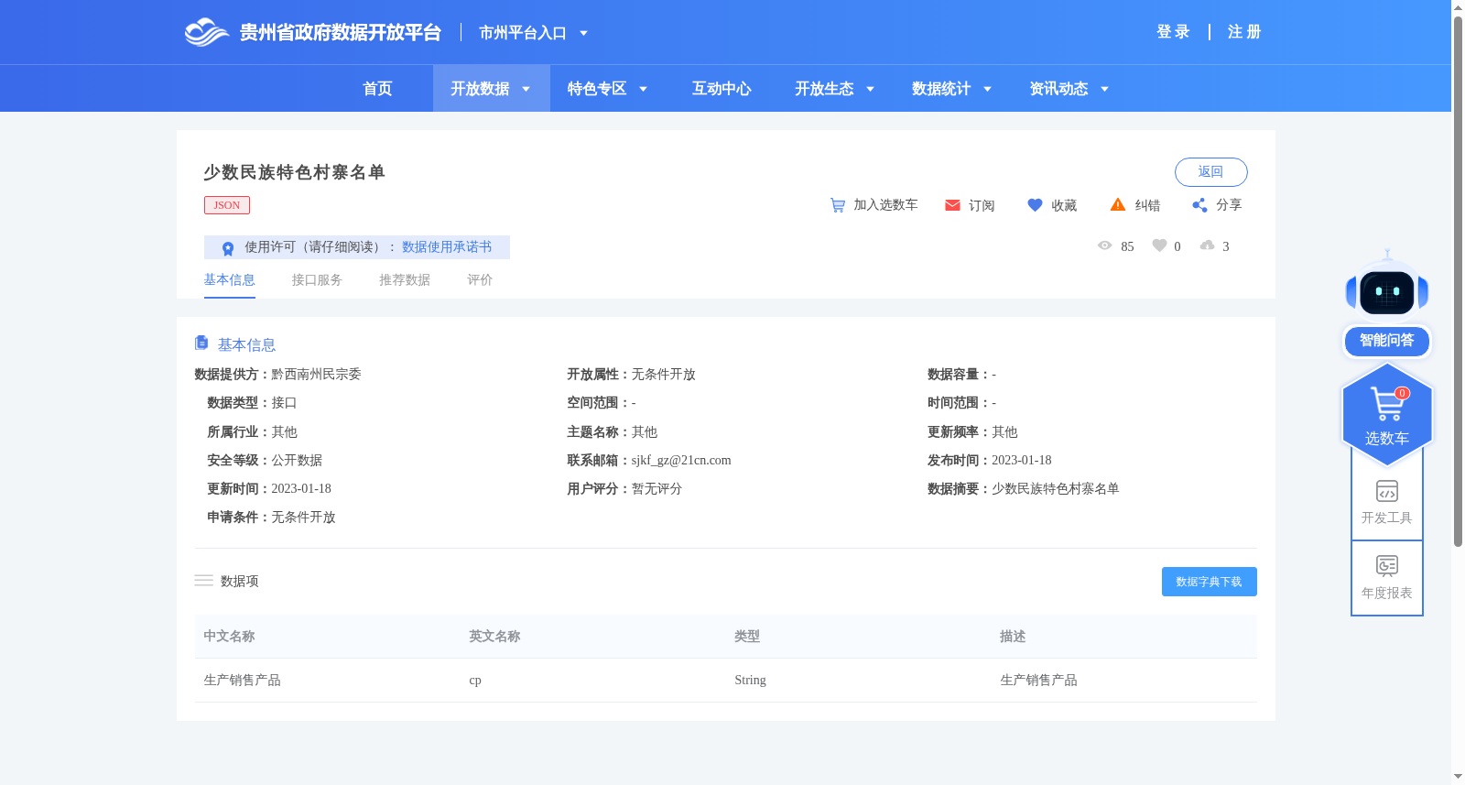Click the 发布时间 value 2023-01-18
Screen dimensions: 1465x785
[1021, 461]
